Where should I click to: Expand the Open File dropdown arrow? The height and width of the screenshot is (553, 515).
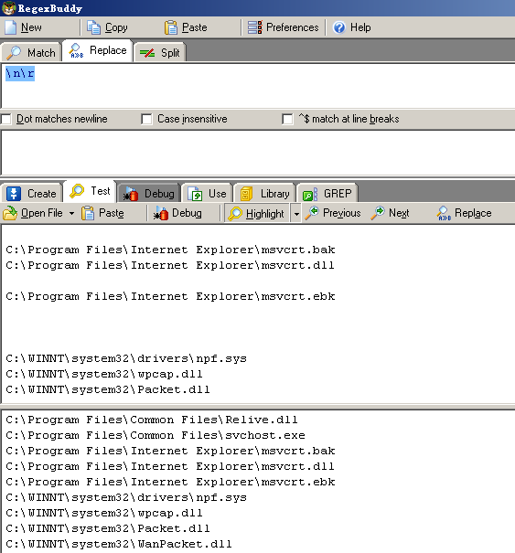[x=71, y=213]
